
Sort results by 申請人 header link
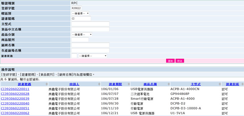[74, 84]
